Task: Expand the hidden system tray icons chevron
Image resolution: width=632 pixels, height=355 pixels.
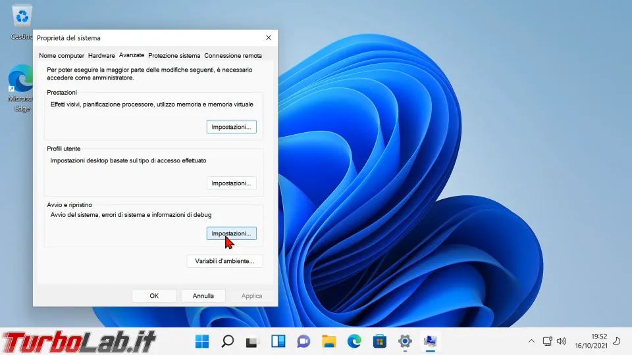Action: [x=531, y=341]
